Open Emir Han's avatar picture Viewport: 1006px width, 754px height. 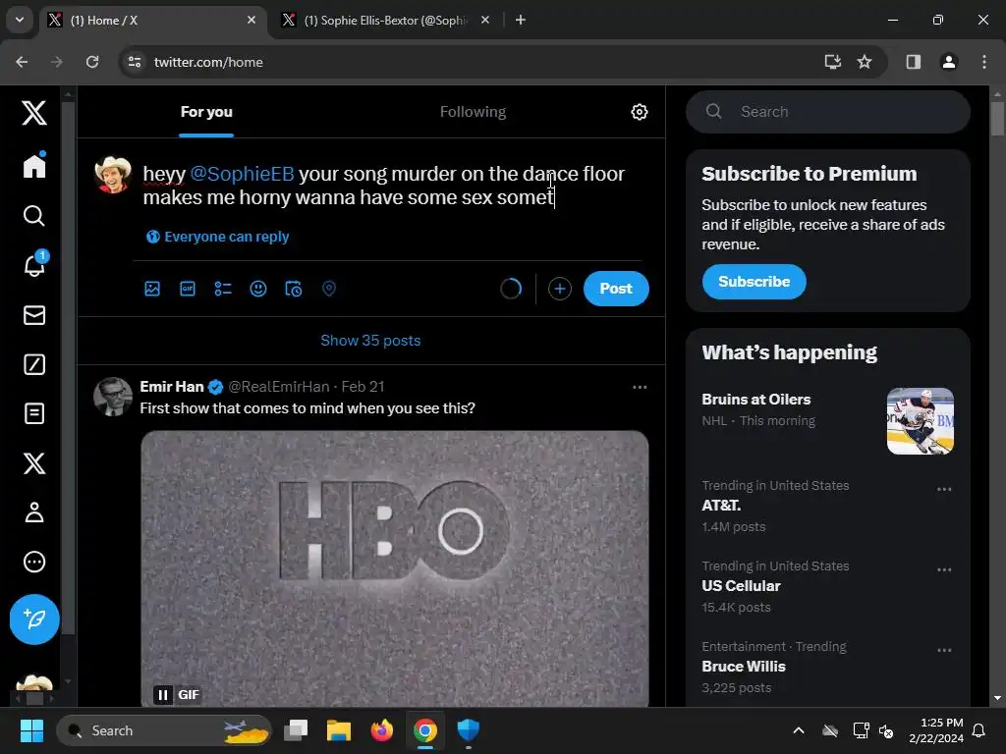pos(113,397)
